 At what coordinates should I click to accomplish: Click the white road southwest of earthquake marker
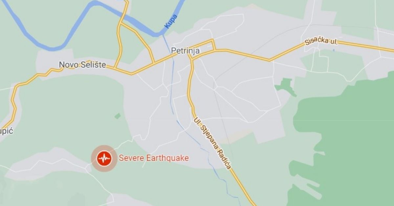[99, 184]
